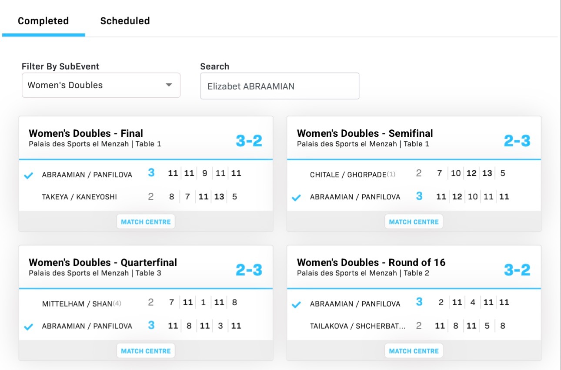Open Match Centre for Round of 16
Image resolution: width=561 pixels, height=370 pixels.
point(414,351)
